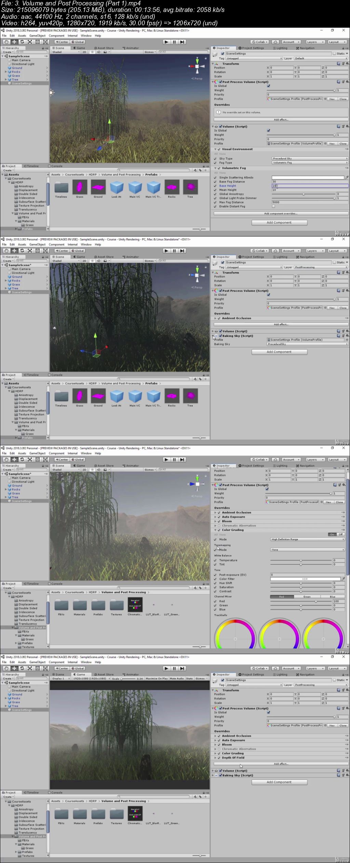Screen dimensions: 350x863
Task: Open Color Grading Mode High Definition Range dropdown
Action: (x=307, y=539)
